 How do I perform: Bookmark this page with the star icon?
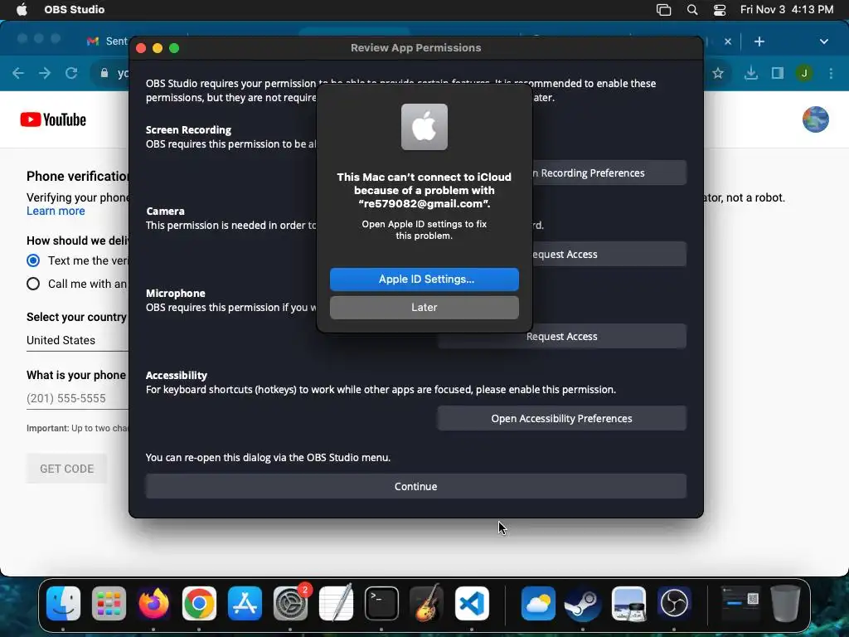click(718, 73)
